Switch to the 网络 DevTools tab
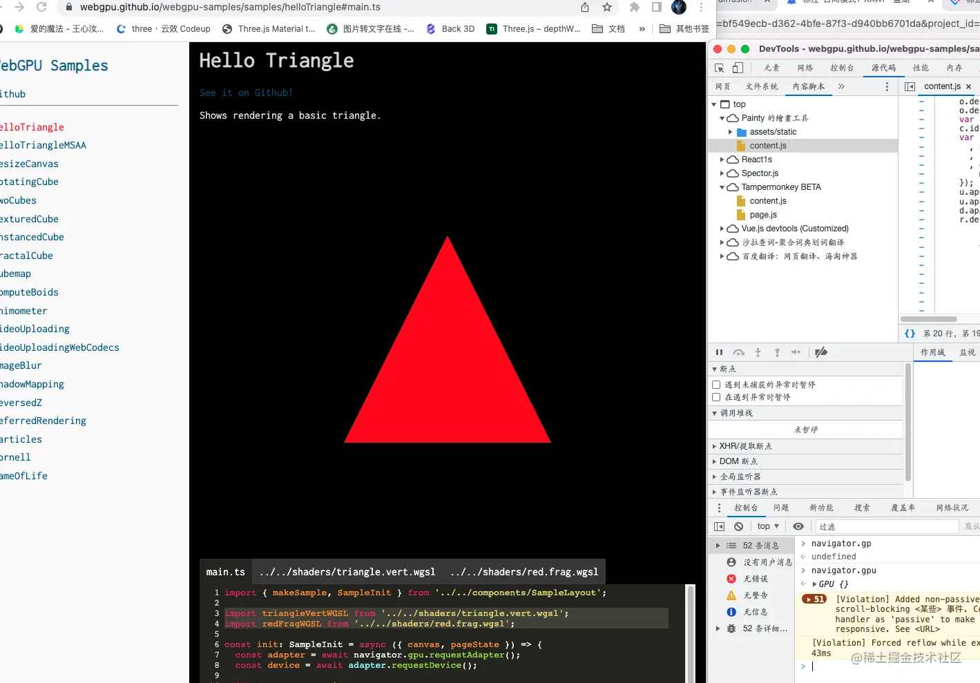The image size is (980, 683). tap(805, 68)
